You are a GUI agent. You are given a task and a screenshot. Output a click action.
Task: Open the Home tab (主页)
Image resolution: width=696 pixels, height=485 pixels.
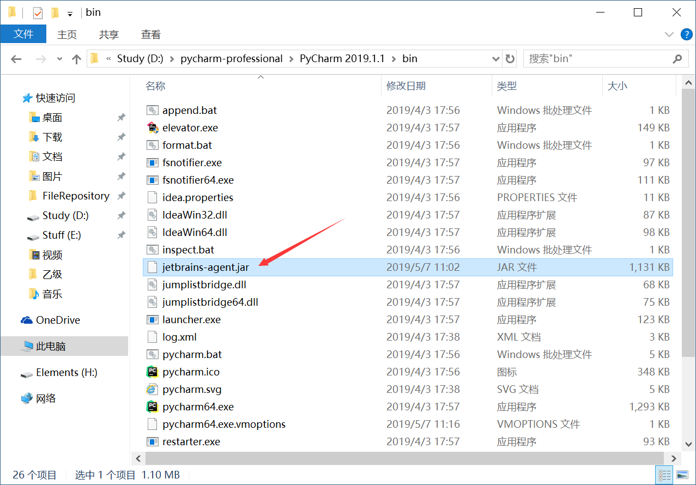pos(67,34)
